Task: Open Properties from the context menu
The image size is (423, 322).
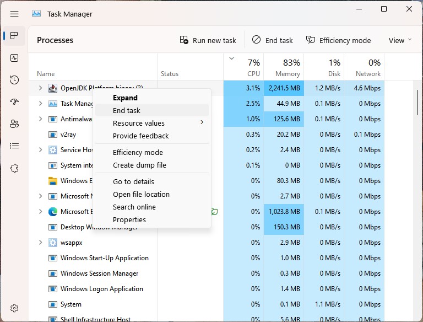Action: coord(152,219)
